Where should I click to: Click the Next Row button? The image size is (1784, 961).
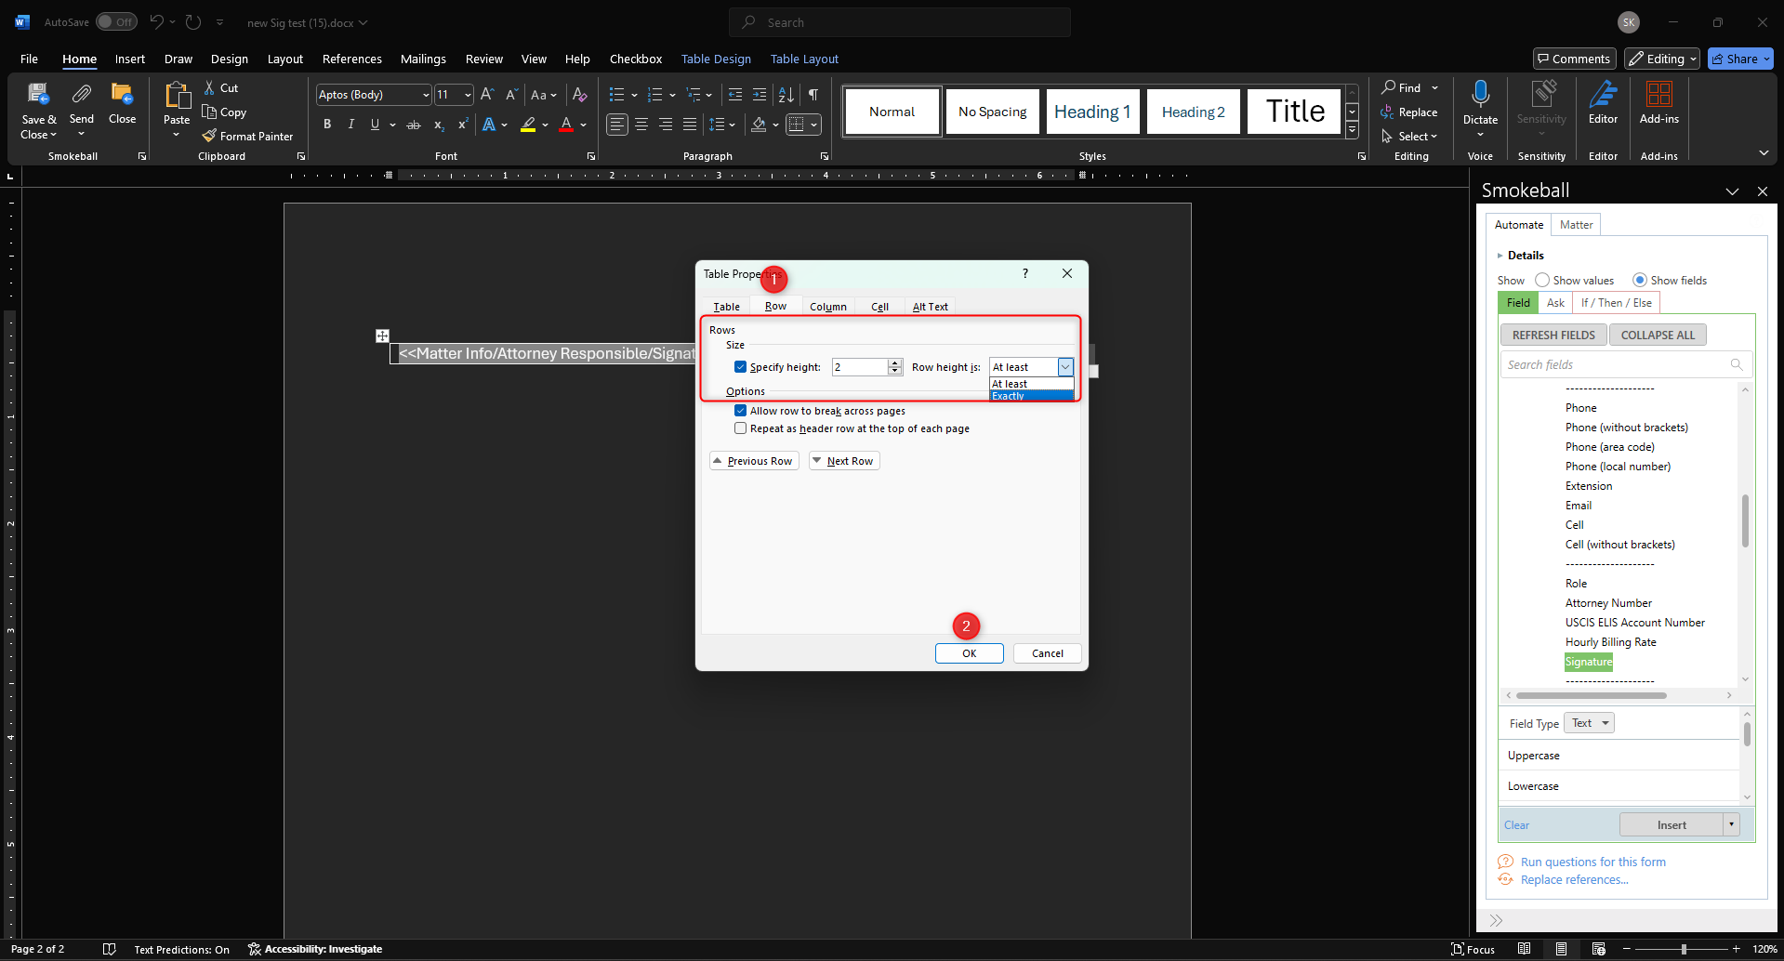tap(844, 461)
